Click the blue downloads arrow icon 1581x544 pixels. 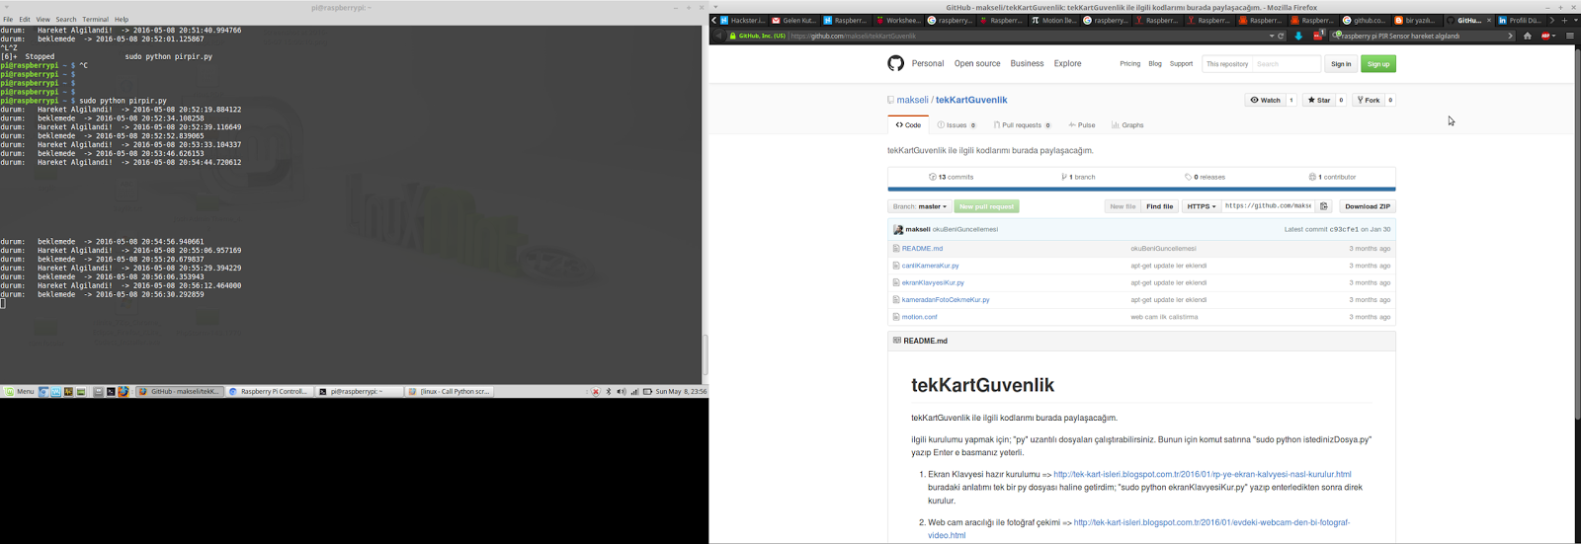coord(1298,36)
